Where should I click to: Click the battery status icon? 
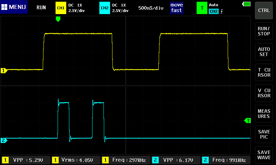[247, 4]
